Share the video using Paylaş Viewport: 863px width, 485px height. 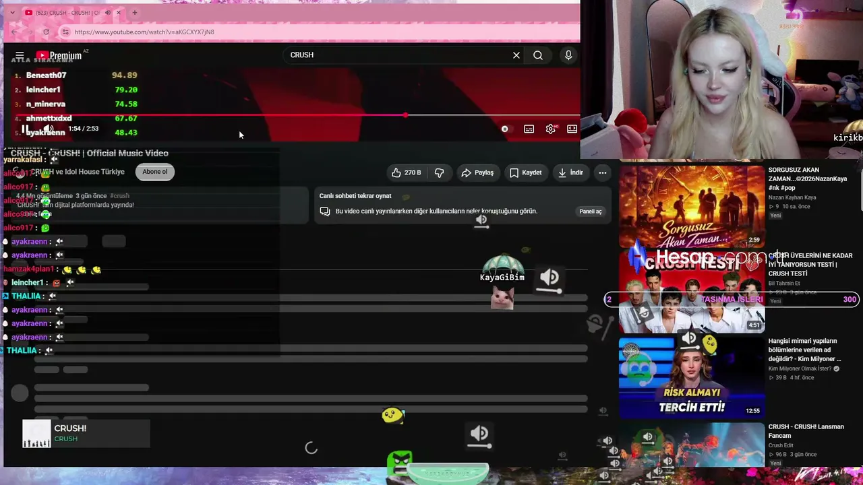[x=477, y=172]
